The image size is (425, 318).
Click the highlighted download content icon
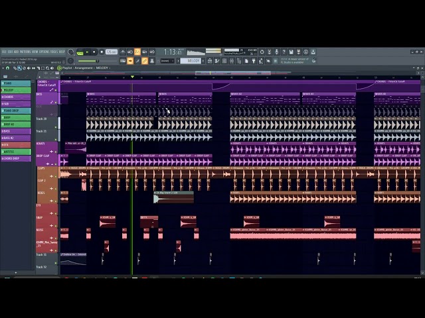coord(313,52)
